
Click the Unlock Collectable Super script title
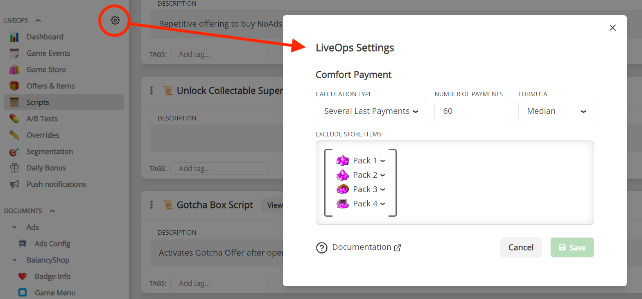pyautogui.click(x=230, y=91)
